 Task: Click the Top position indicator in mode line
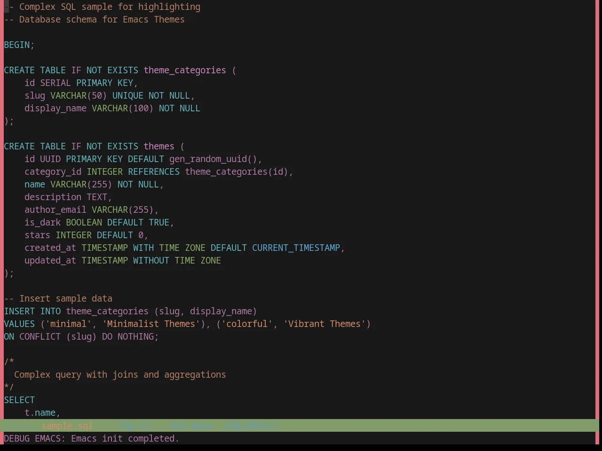point(127,426)
